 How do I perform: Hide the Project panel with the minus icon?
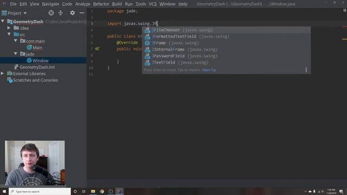pyautogui.click(x=82, y=13)
